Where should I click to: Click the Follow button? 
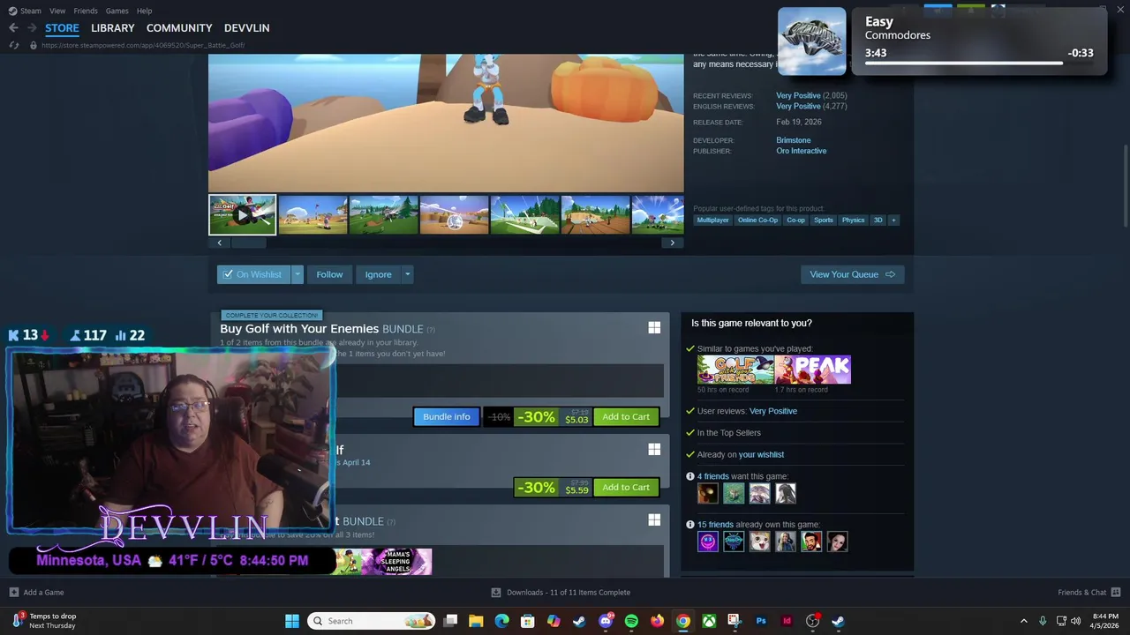pos(329,274)
